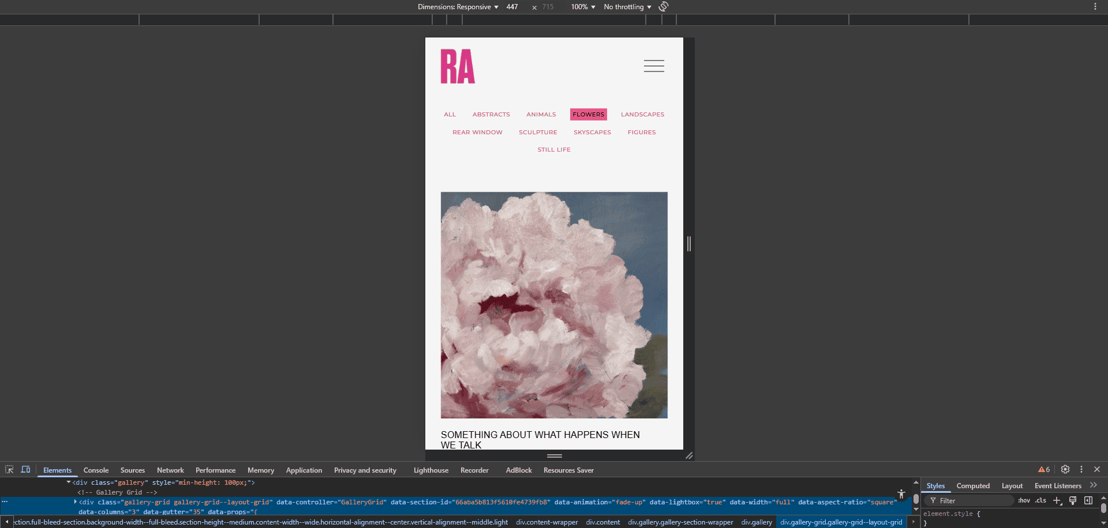Screen dimensions: 1108x528
Task: Filter gallery by STILL LIFE
Action: [554, 149]
